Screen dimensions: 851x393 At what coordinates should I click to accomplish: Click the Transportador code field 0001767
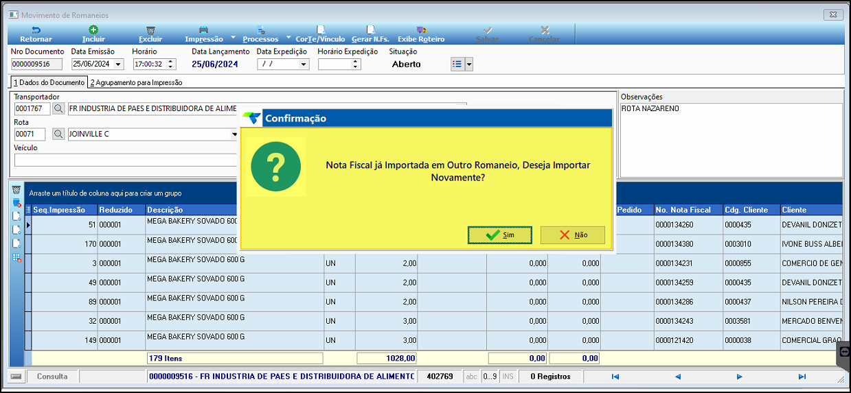(32, 108)
